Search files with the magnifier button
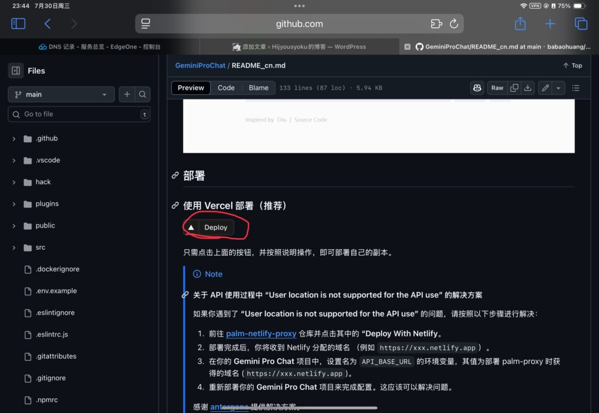The image size is (599, 413). point(143,94)
